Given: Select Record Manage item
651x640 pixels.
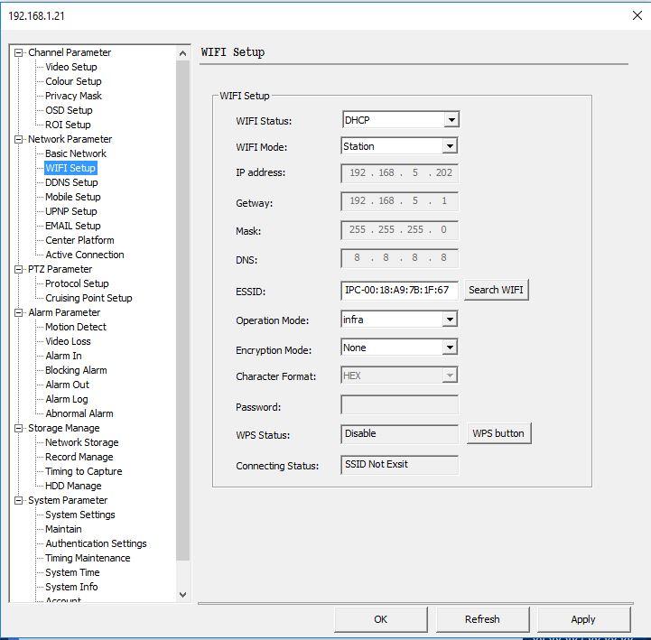Looking at the screenshot, I should coord(79,457).
